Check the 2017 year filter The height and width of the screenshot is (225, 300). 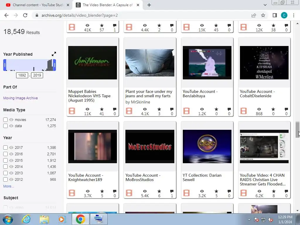(5, 148)
